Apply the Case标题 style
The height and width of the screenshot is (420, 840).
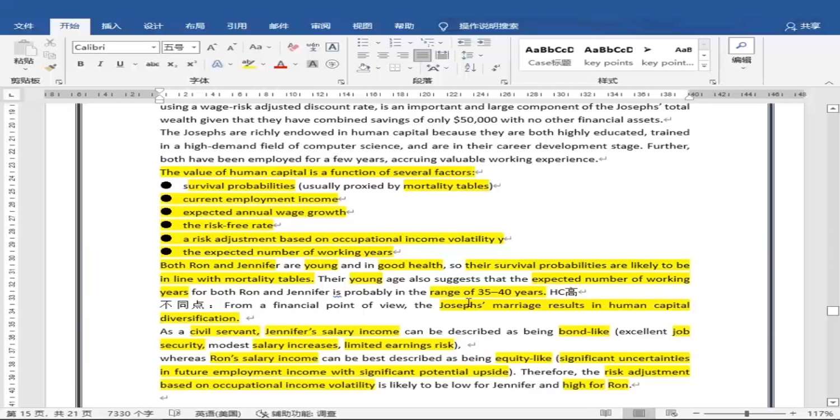pyautogui.click(x=549, y=55)
